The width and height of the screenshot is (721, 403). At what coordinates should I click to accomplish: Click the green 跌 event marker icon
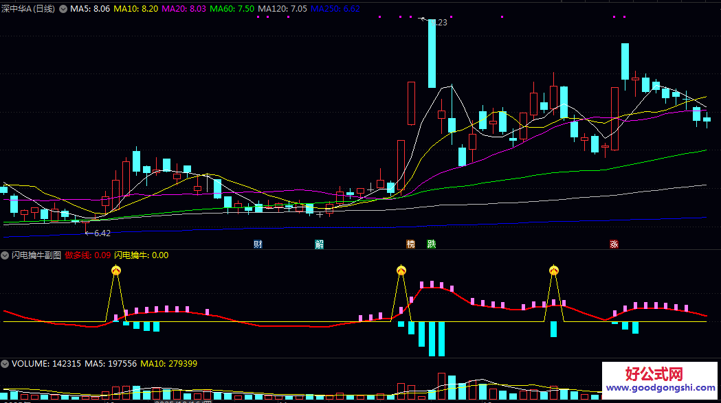(432, 244)
